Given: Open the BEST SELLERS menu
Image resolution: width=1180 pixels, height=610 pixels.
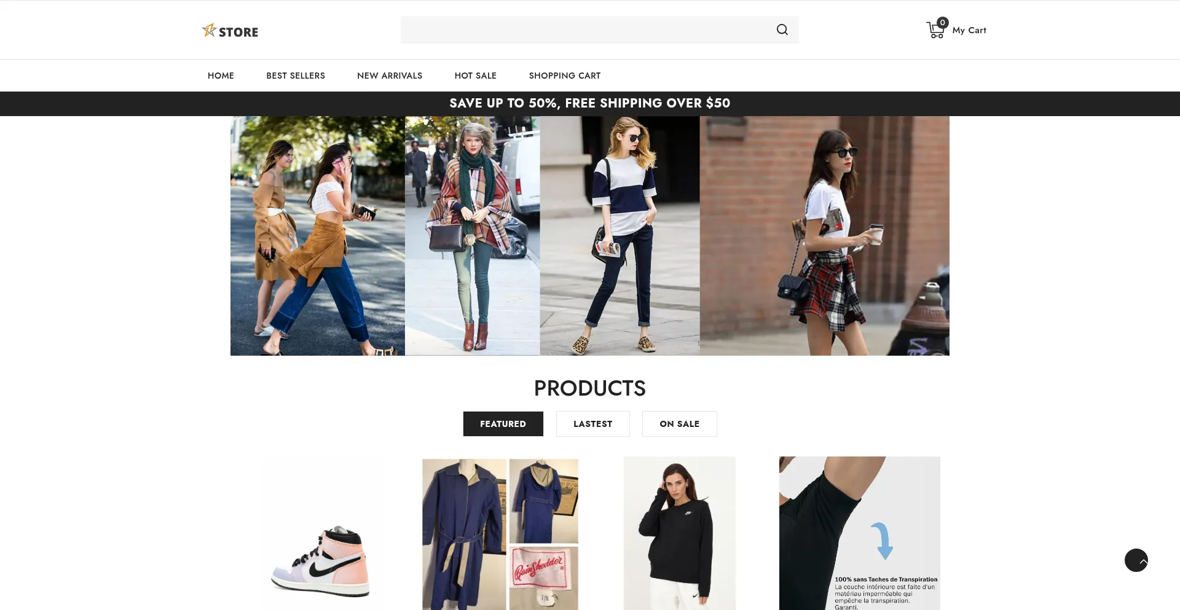Looking at the screenshot, I should point(296,76).
